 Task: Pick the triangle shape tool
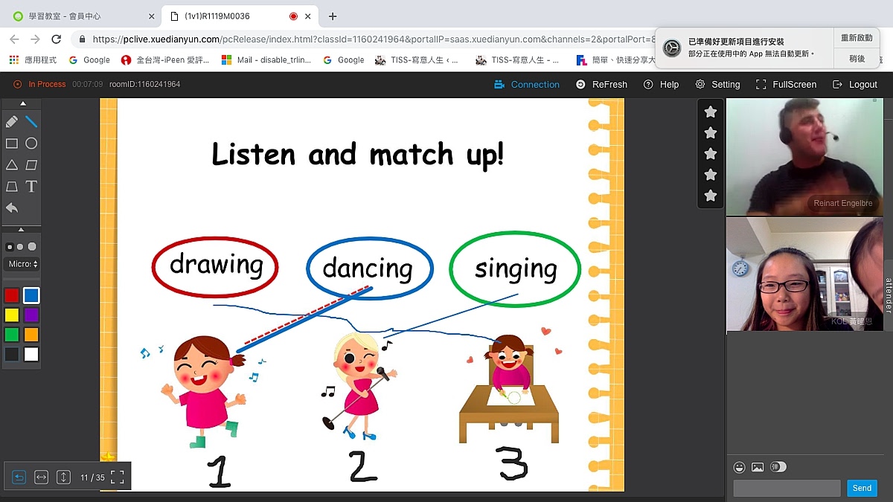click(x=12, y=165)
